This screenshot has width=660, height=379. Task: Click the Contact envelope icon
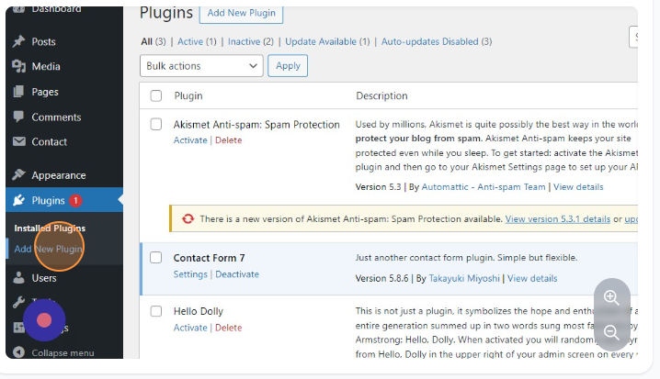(x=19, y=142)
